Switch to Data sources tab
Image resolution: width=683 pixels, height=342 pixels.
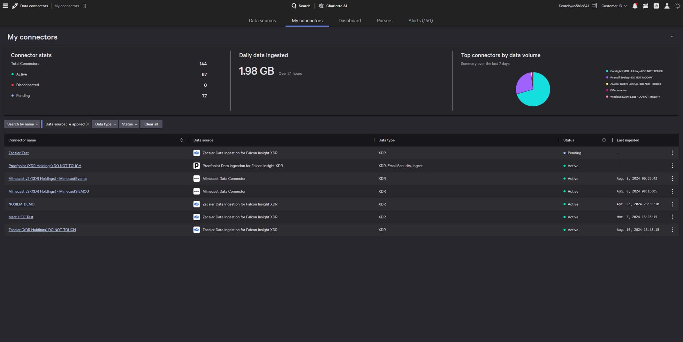coord(262,21)
